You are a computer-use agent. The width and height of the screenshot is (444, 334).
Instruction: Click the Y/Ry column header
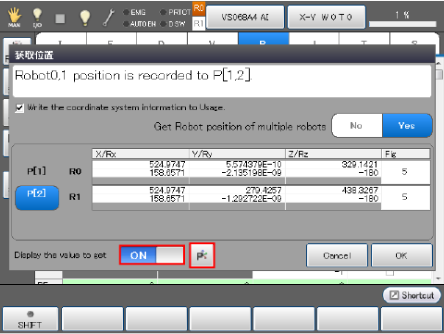coord(237,154)
